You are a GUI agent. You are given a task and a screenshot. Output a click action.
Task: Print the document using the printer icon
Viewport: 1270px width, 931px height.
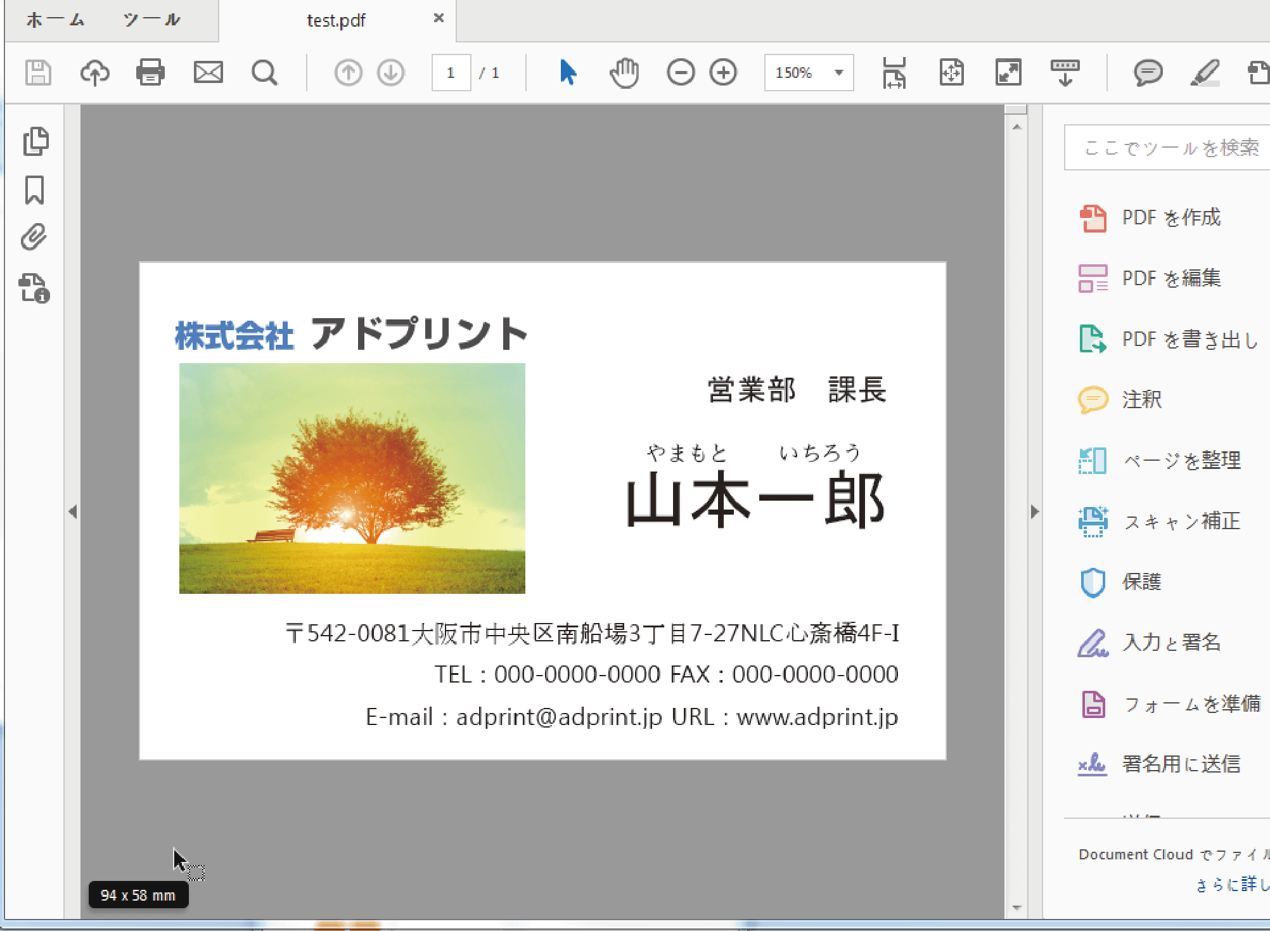[150, 72]
